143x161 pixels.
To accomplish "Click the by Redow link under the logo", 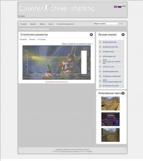I will [x=22, y=16].
